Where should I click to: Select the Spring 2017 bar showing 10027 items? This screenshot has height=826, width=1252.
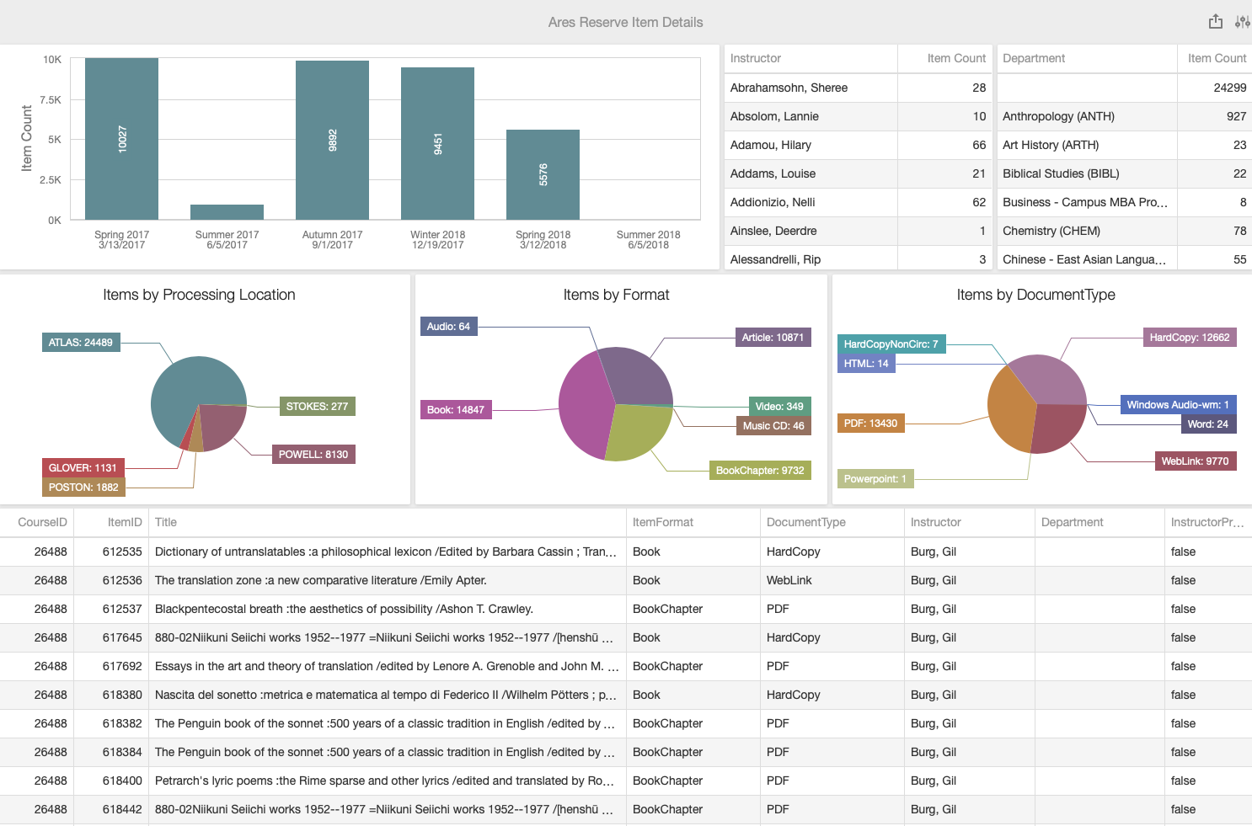tap(120, 139)
